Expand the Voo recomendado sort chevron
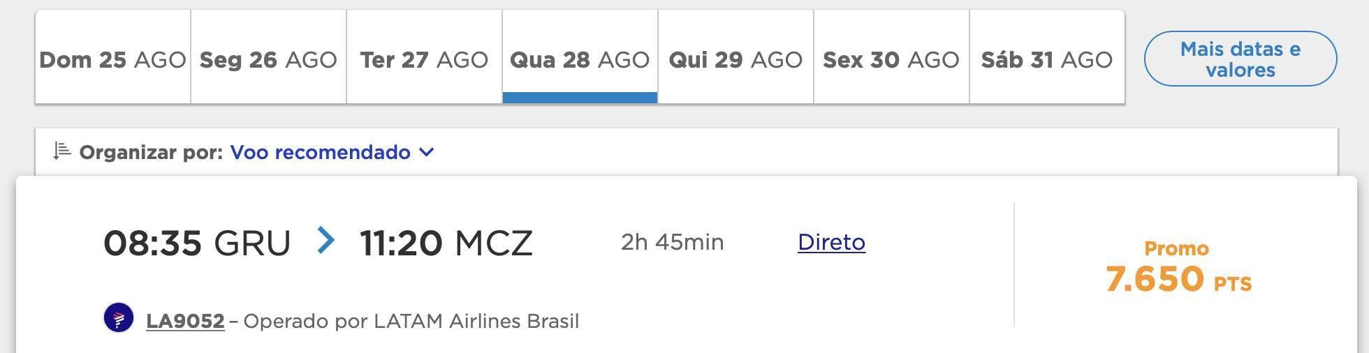This screenshot has height=353, width=1369. (427, 152)
